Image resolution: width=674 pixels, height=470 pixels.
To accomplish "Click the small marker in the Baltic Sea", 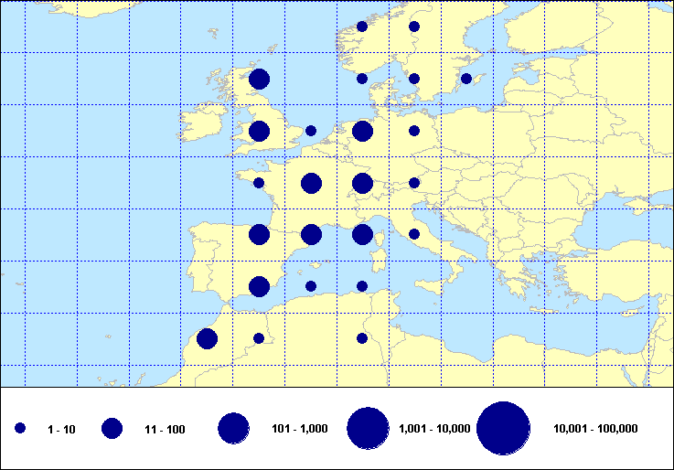I will [x=466, y=79].
